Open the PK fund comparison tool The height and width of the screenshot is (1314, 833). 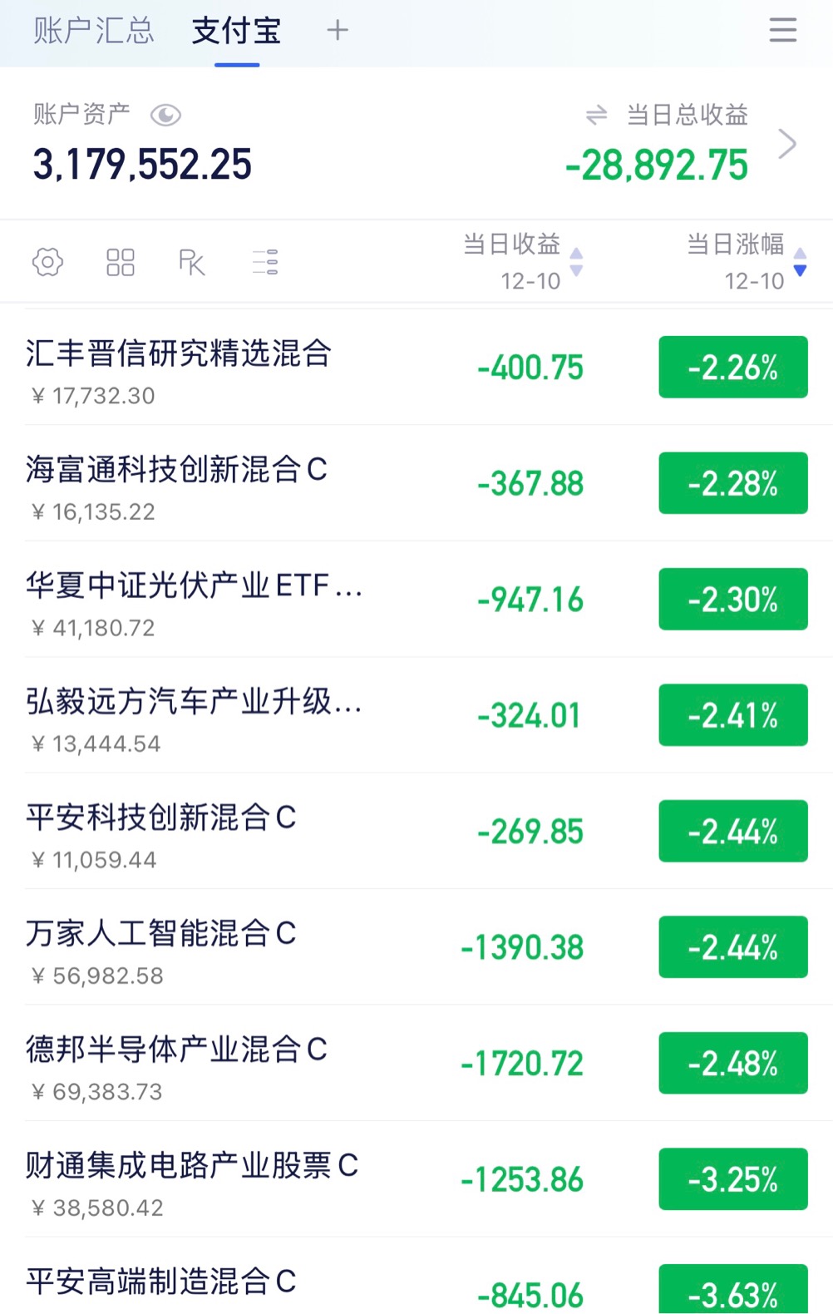click(192, 262)
